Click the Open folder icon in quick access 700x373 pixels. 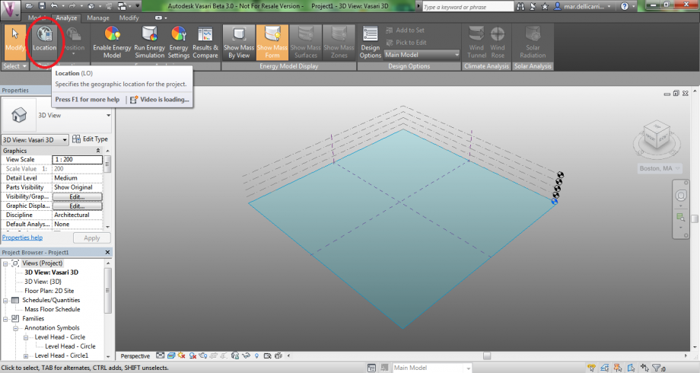click(x=29, y=6)
